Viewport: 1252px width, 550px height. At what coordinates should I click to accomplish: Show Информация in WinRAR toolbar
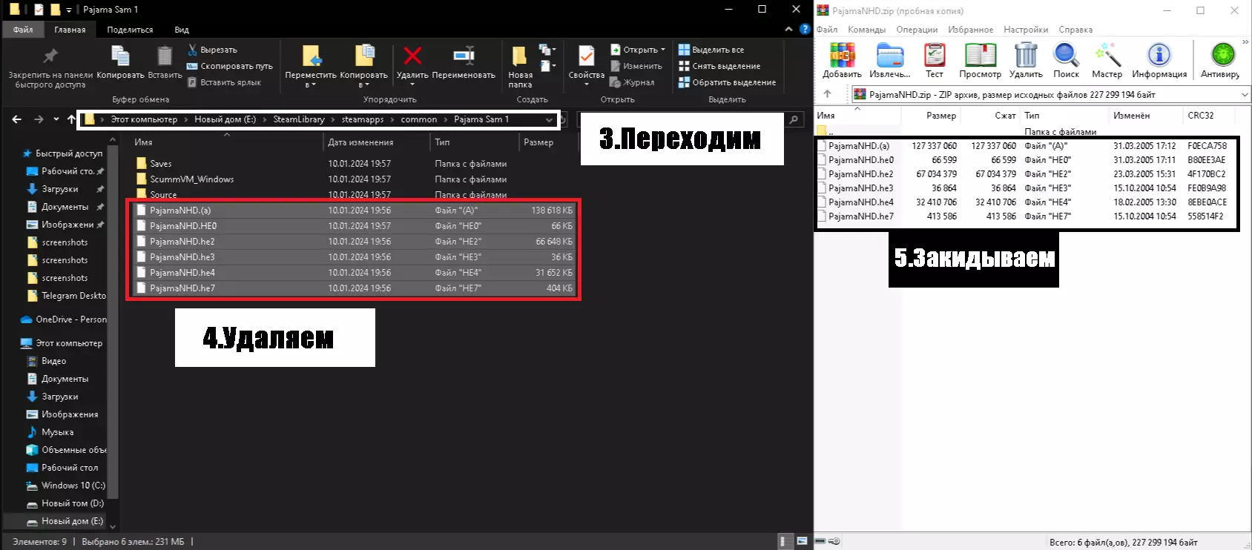[1159, 61]
